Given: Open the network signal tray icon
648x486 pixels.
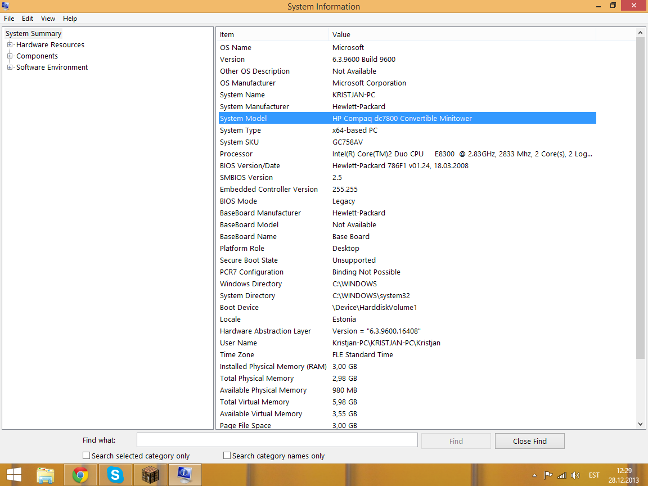Looking at the screenshot, I should coord(561,475).
